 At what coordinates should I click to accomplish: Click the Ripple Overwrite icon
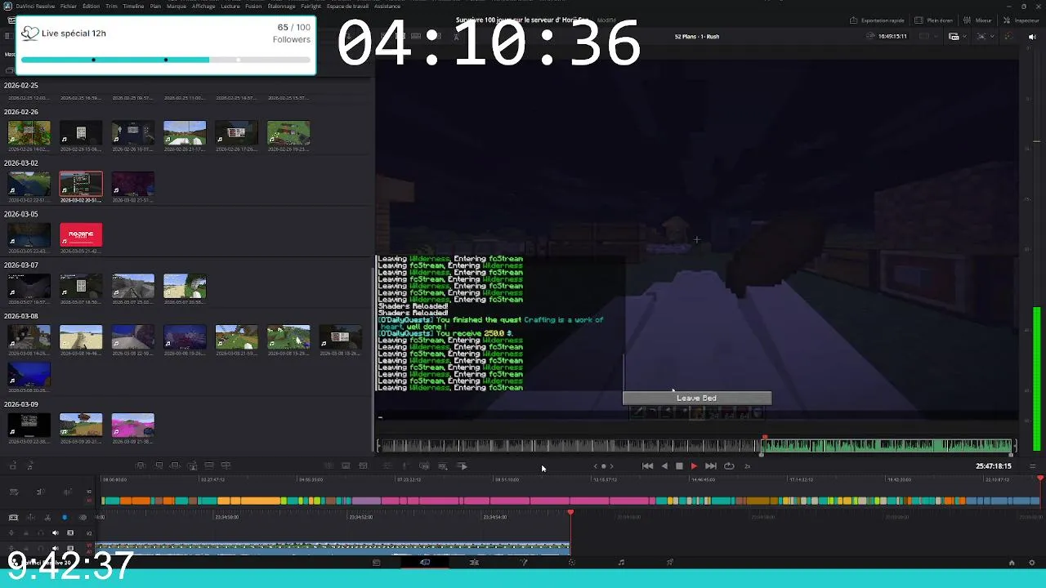[x=175, y=465]
